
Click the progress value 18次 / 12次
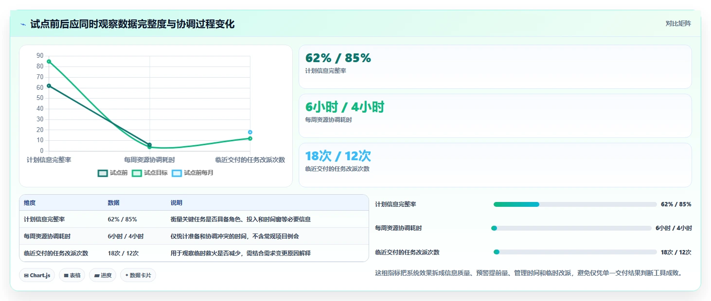676,252
